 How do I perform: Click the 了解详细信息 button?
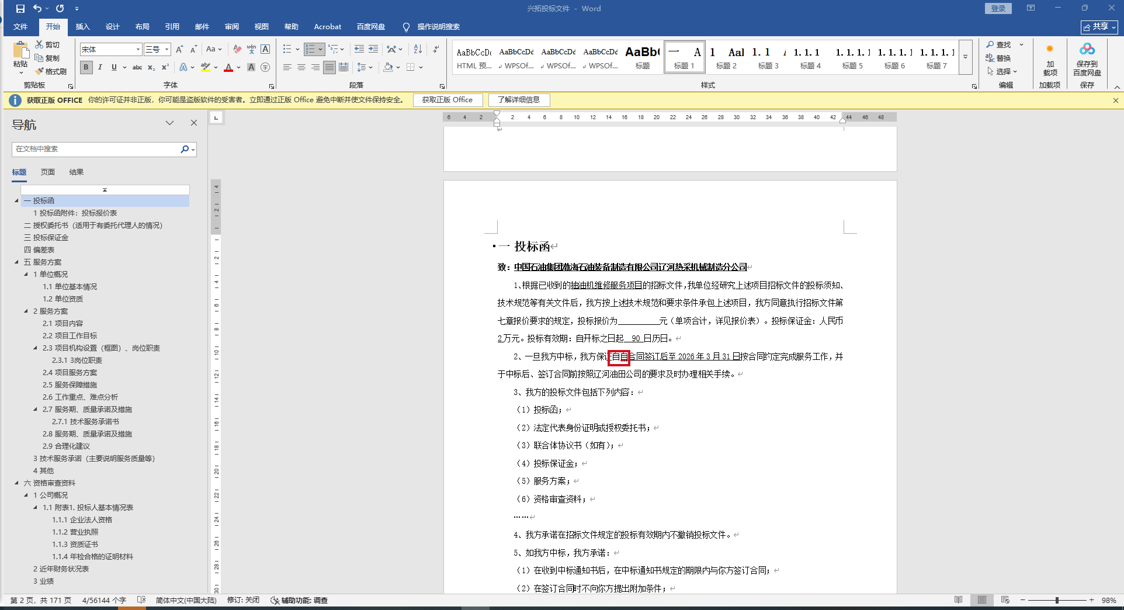(519, 100)
